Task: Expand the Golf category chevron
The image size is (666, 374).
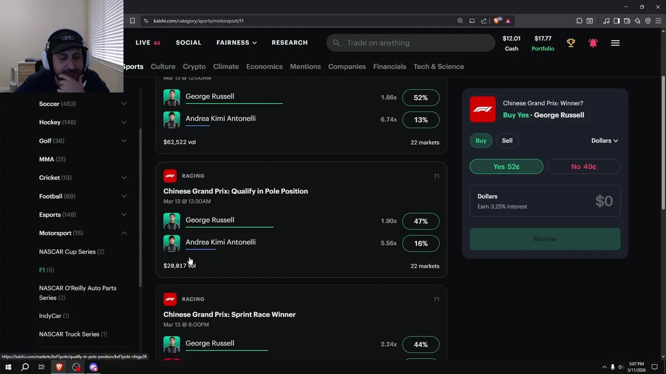Action: [x=124, y=141]
